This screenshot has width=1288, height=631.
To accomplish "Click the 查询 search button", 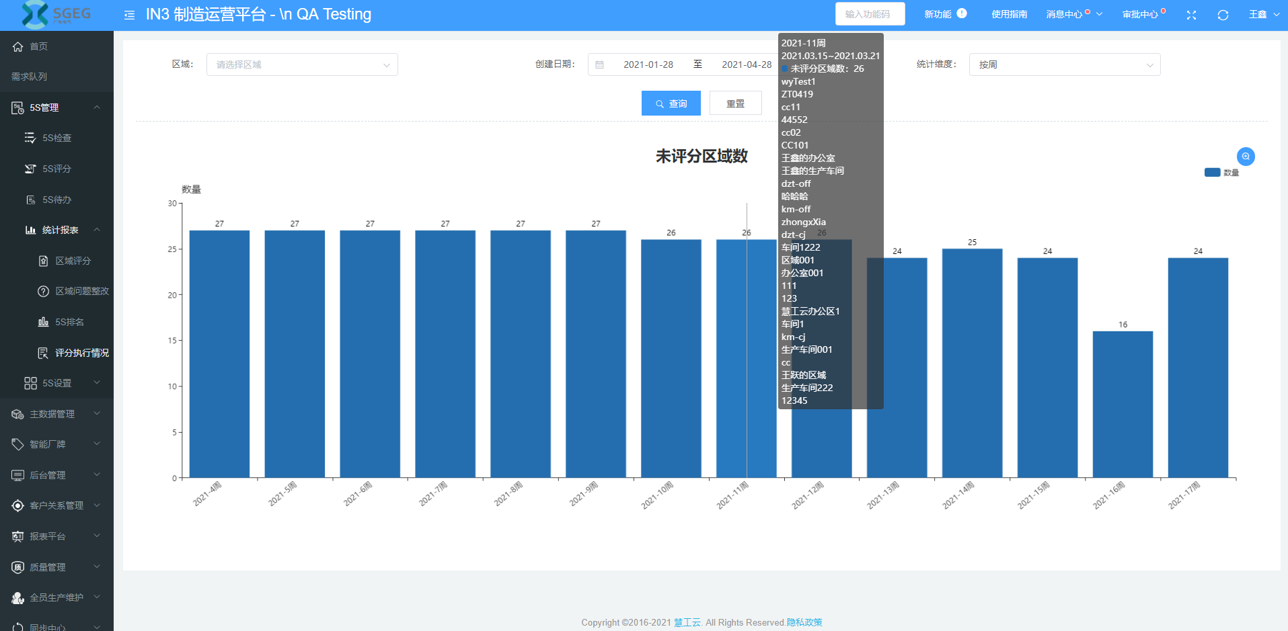I will pos(671,103).
